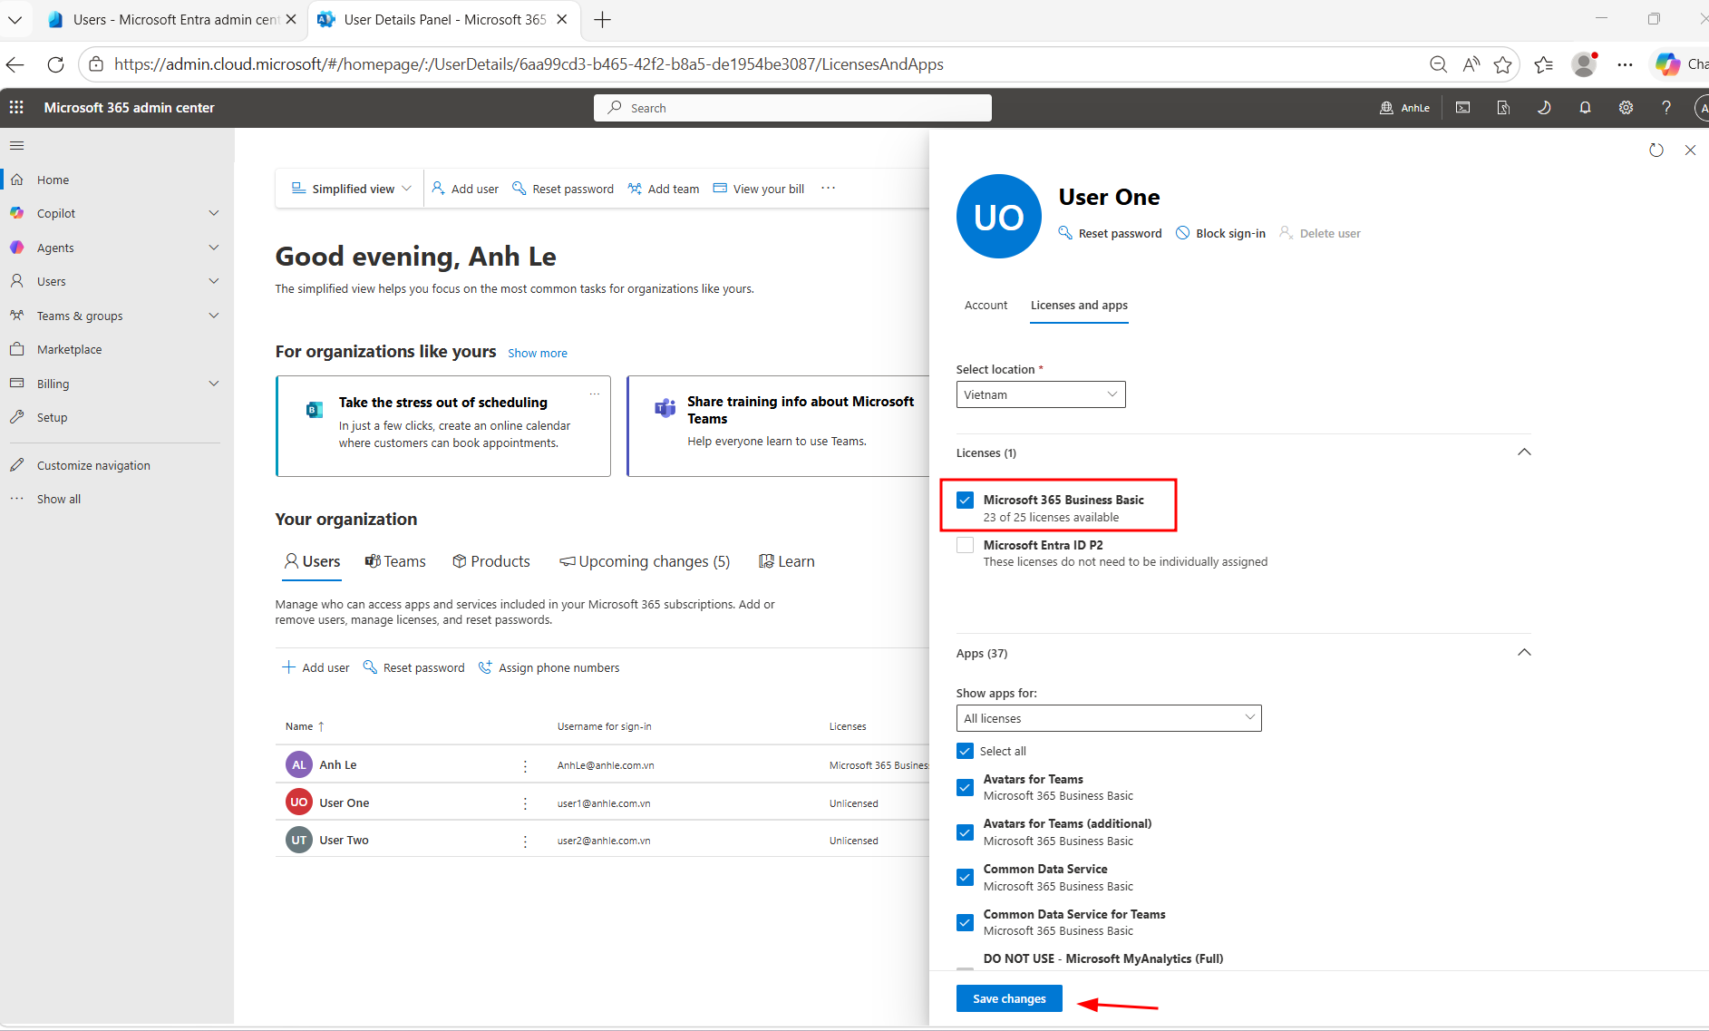Open notifications bell icon
Viewport: 1709px width, 1031px height.
pos(1585,107)
